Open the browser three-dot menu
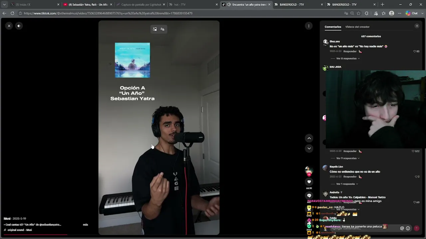 (399, 13)
